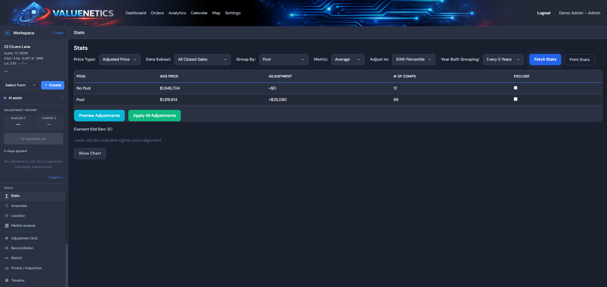
Task: Open the Price Type dropdown
Action: coord(119,60)
